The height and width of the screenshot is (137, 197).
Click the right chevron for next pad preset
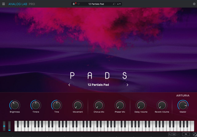(127, 85)
